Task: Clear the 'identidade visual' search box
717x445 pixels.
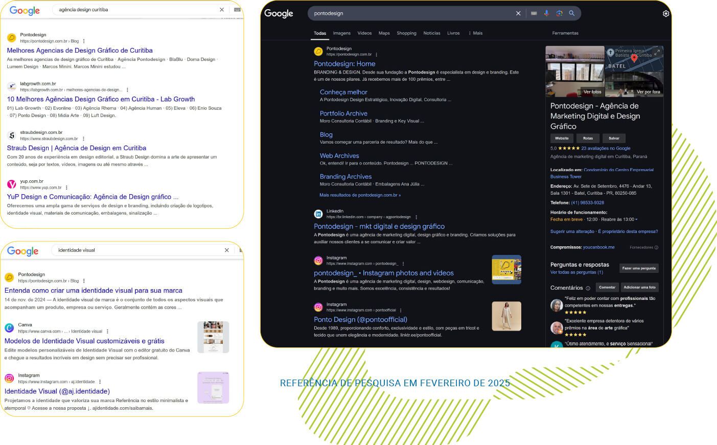Action: click(227, 250)
